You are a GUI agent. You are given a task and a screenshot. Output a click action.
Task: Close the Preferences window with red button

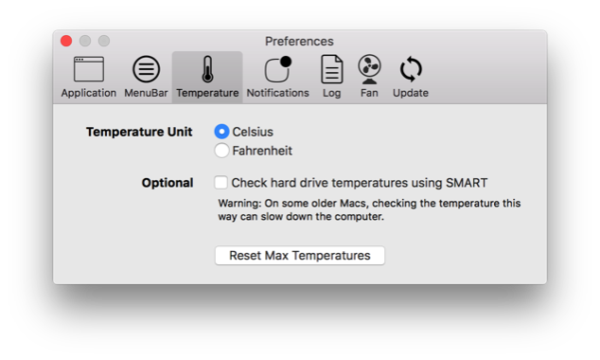pos(66,41)
